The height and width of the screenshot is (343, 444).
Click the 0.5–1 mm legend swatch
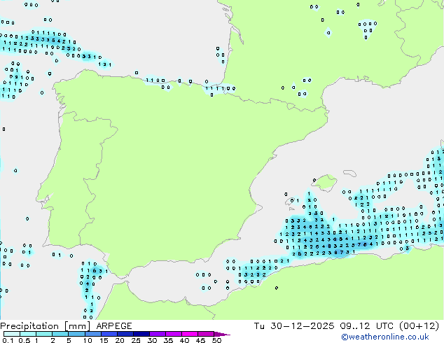28,334
